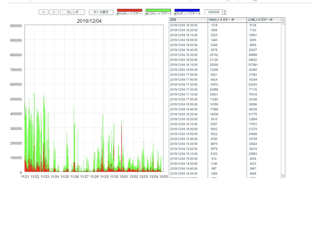Click the previous period « button

44,12
